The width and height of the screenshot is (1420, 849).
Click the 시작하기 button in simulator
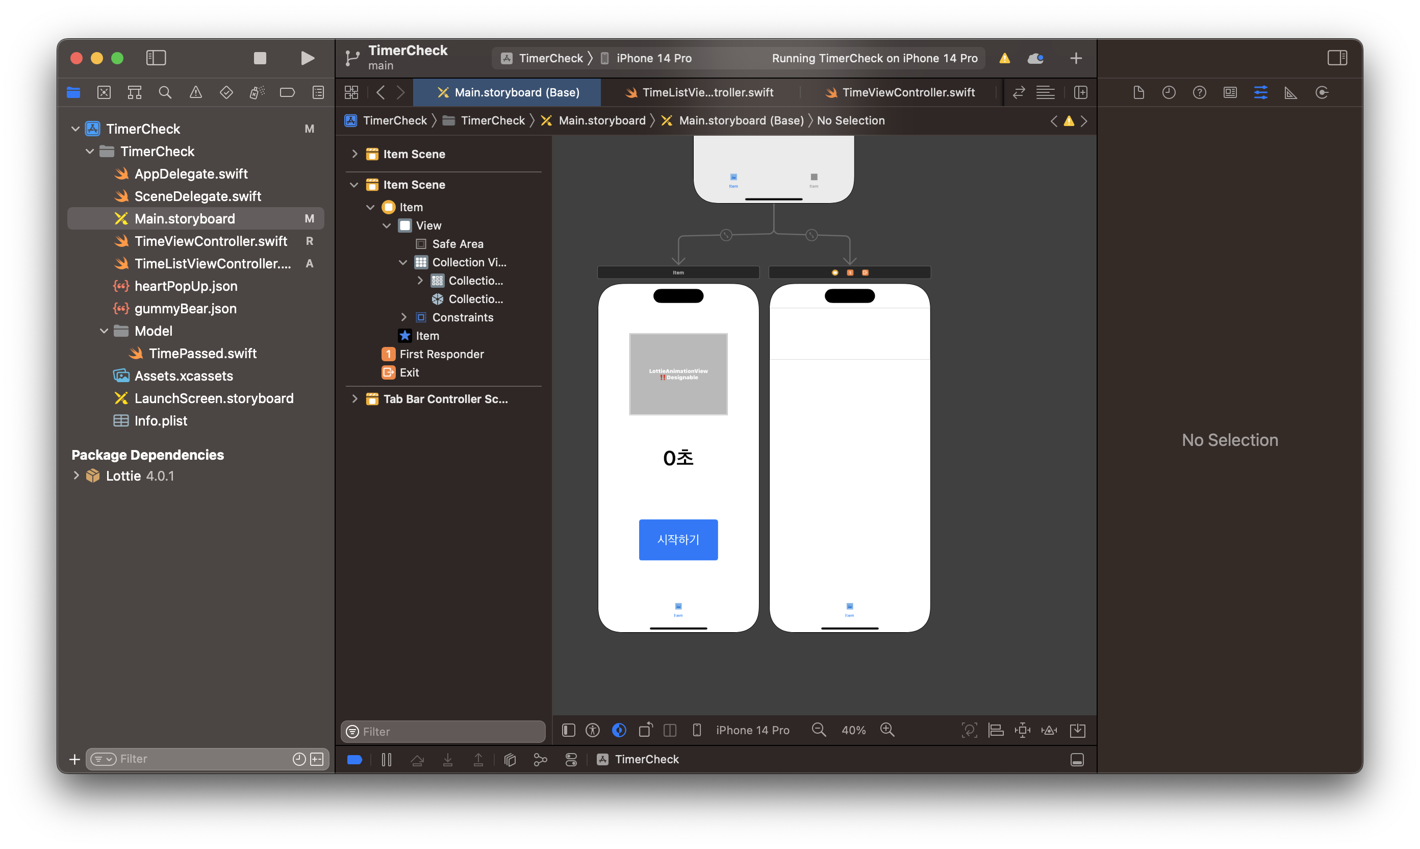[x=678, y=539]
